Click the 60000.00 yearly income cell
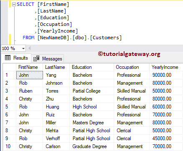183x151 pixels. [166, 107]
